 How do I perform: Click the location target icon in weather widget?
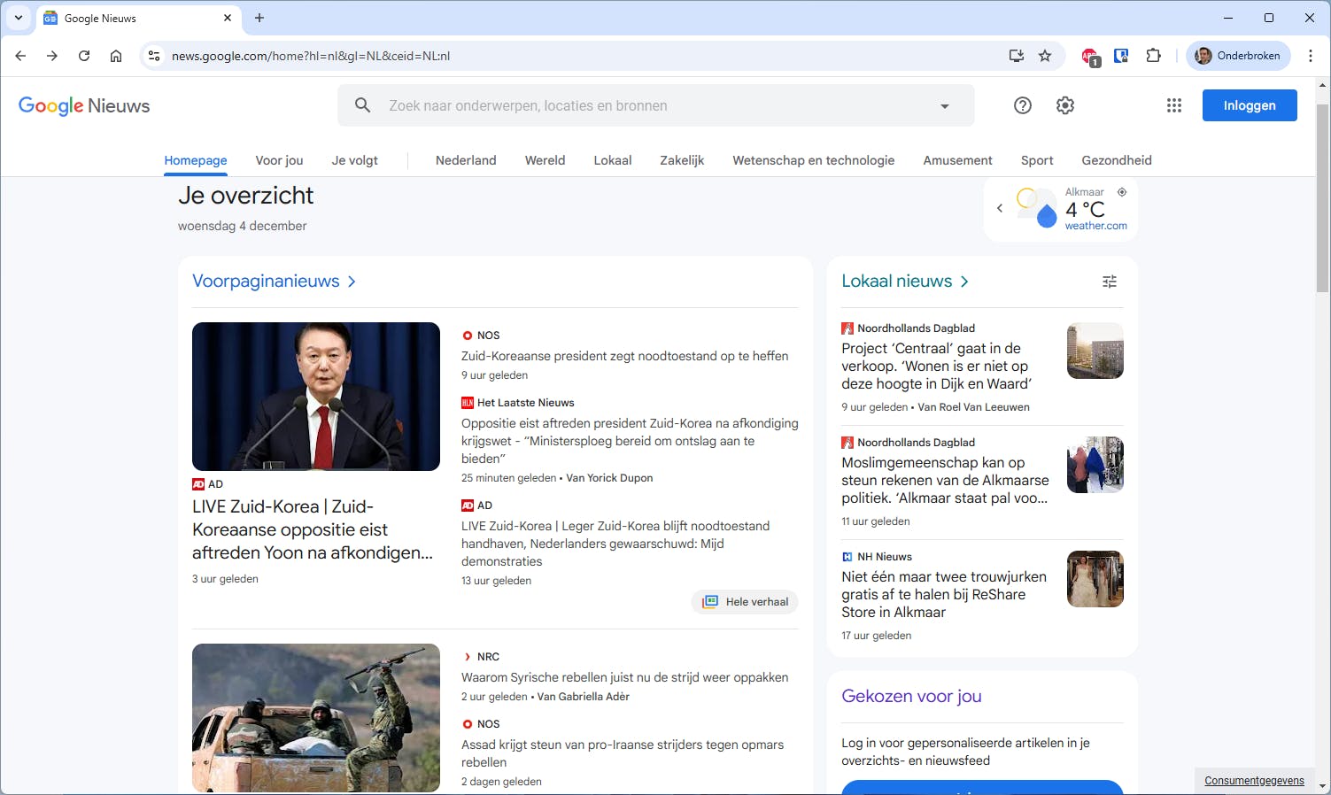click(x=1121, y=191)
